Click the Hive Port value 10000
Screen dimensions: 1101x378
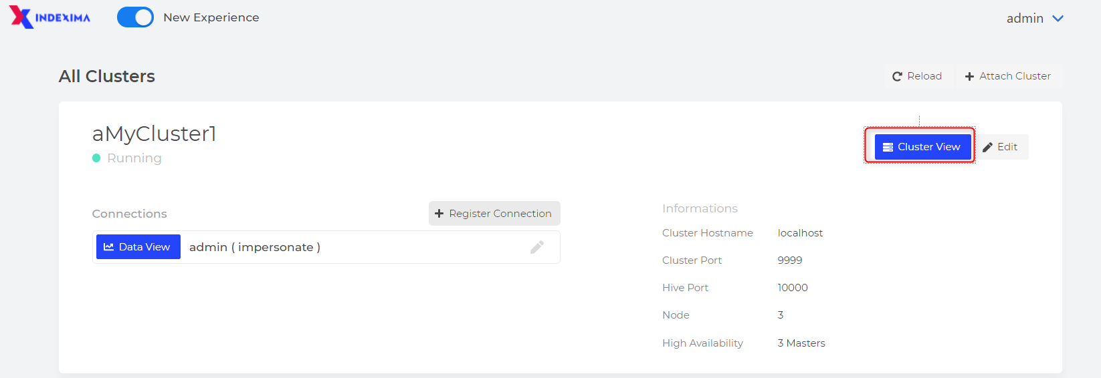click(x=793, y=288)
